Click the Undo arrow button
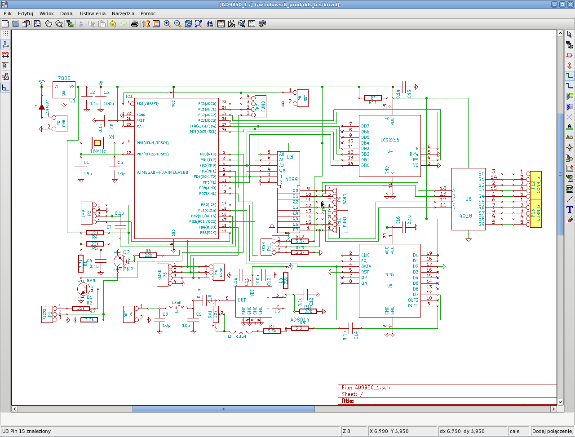This screenshot has width=575, height=437. [x=113, y=24]
